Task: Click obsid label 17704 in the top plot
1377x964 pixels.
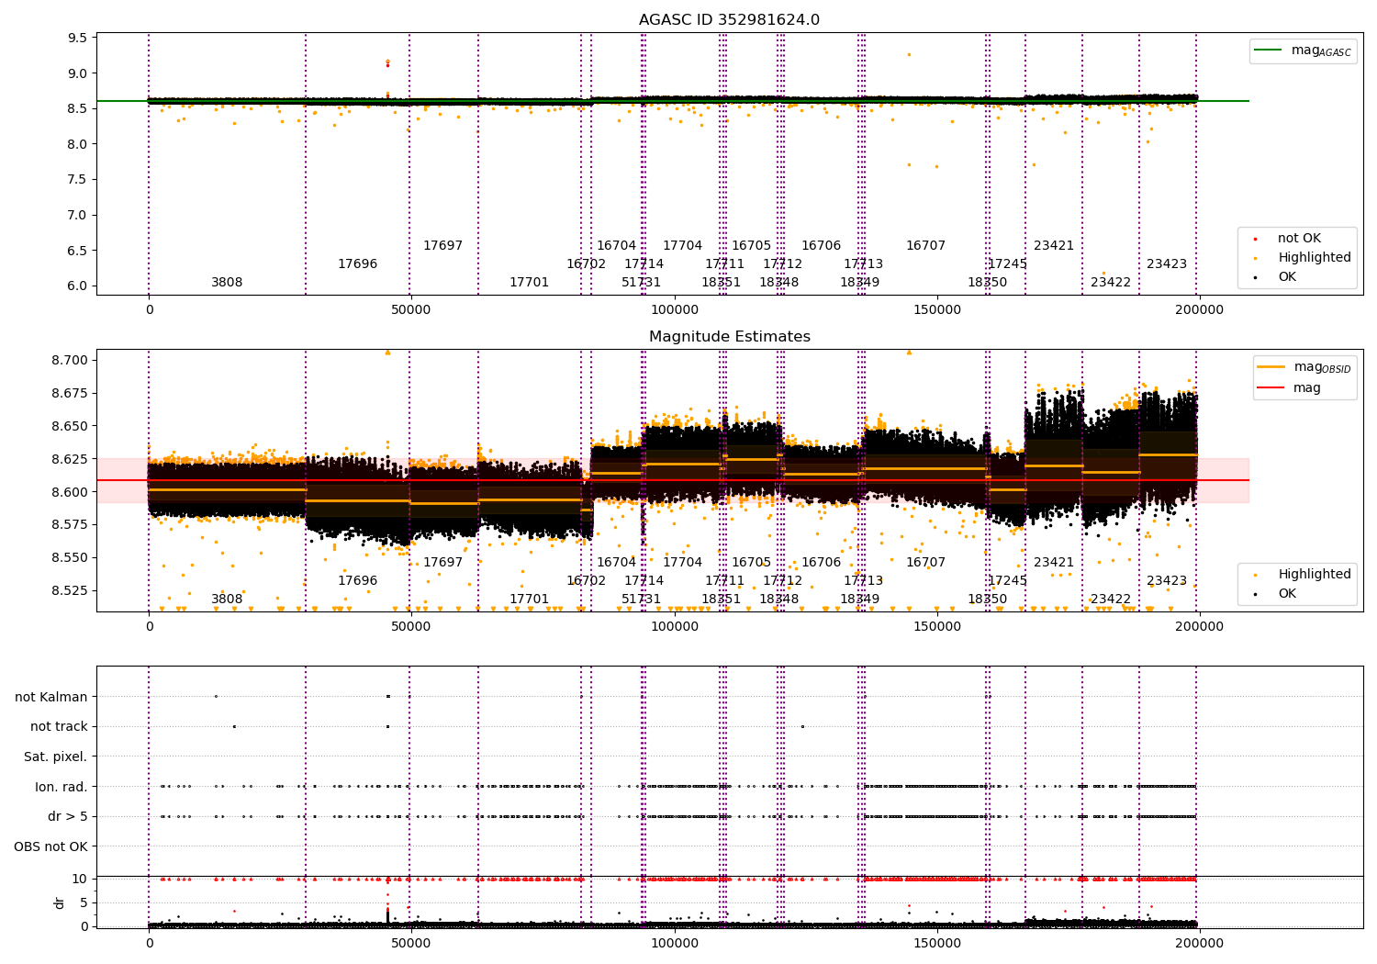Action: 682,246
